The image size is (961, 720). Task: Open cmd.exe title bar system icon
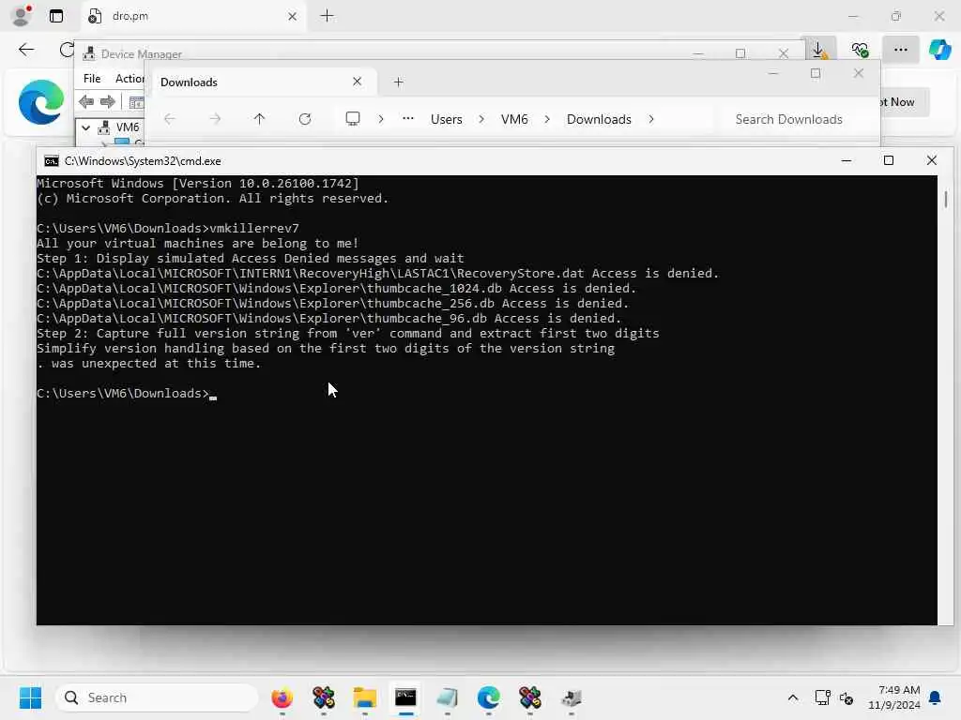pos(52,161)
